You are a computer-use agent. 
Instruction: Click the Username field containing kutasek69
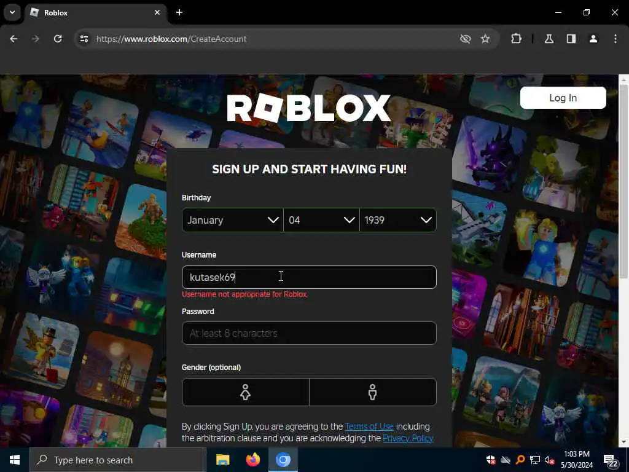pyautogui.click(x=309, y=277)
